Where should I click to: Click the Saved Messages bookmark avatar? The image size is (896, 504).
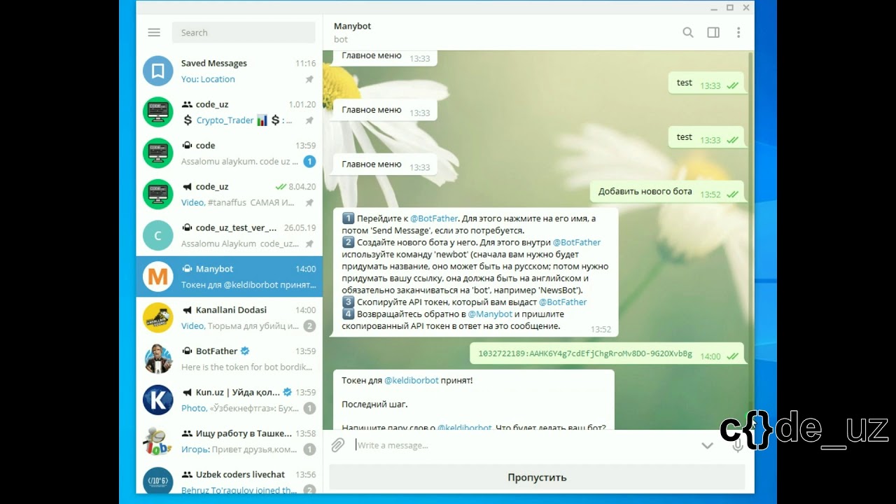[158, 71]
